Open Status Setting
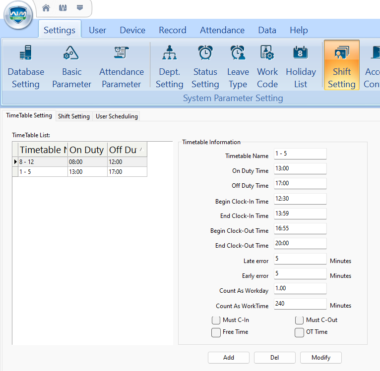Image resolution: width=380 pixels, height=371 pixels. pyautogui.click(x=205, y=66)
